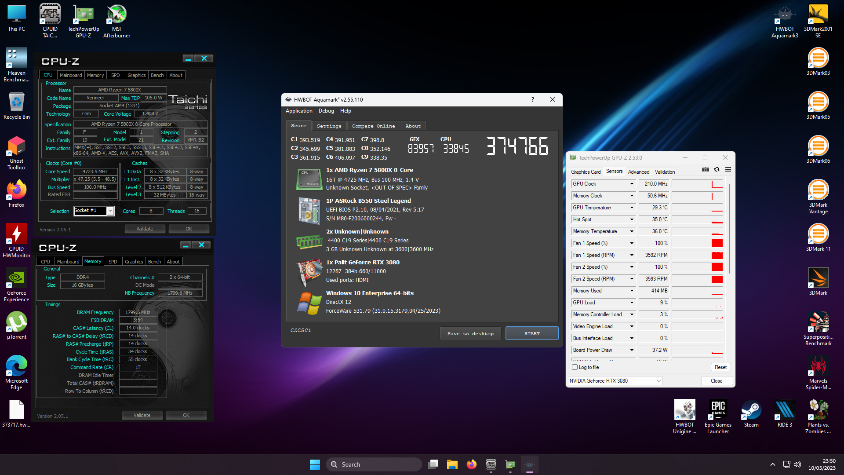844x475 pixels.
Task: Open File Explorer from taskbar
Action: pos(452,464)
